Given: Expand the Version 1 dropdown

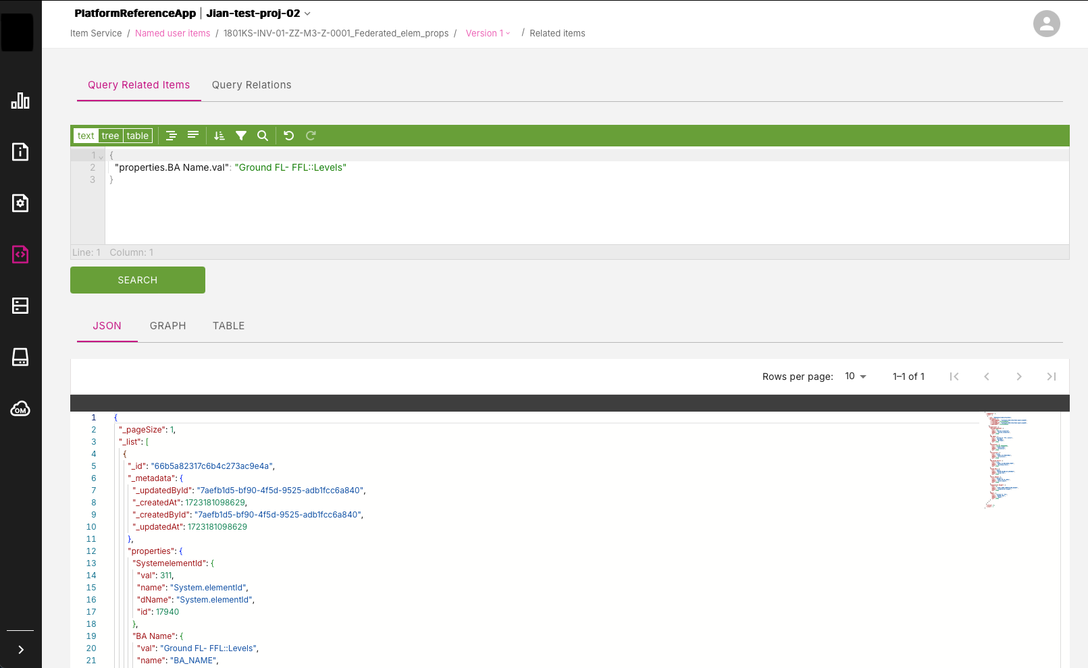Looking at the screenshot, I should tap(488, 33).
